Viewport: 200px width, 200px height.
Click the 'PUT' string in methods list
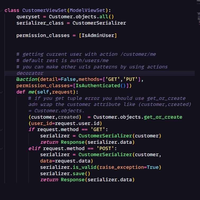click(130, 79)
